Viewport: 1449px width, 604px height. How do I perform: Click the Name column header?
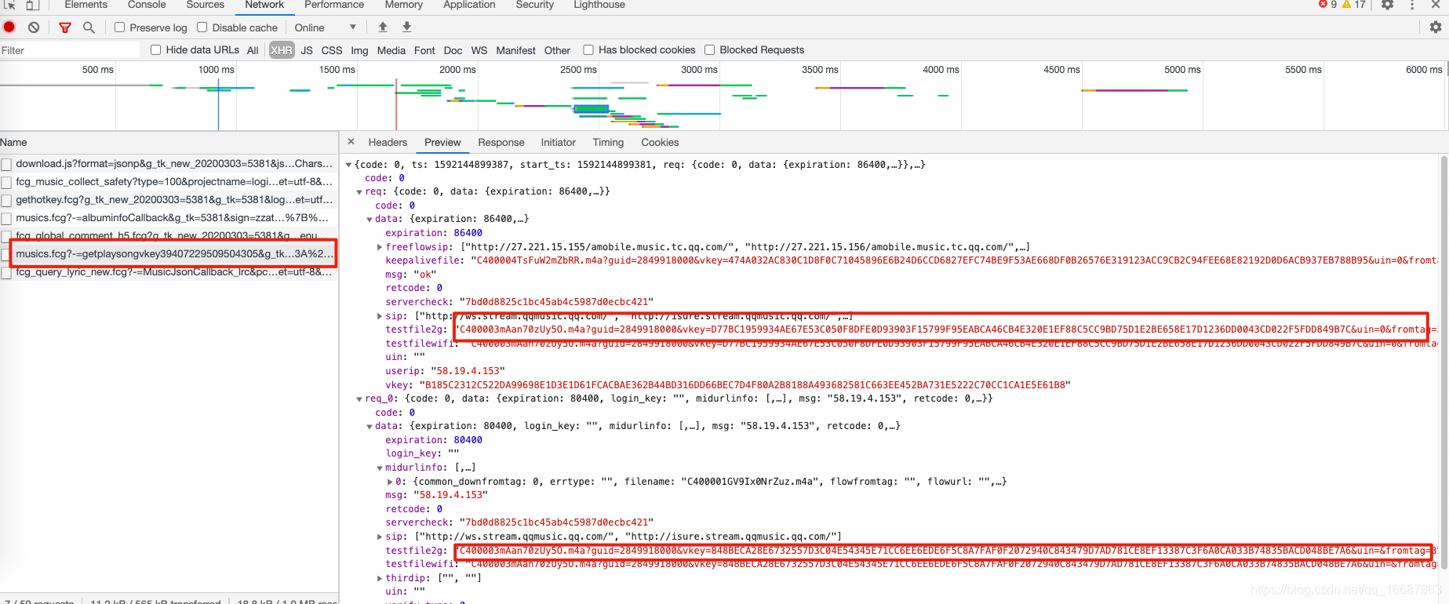pyautogui.click(x=169, y=142)
